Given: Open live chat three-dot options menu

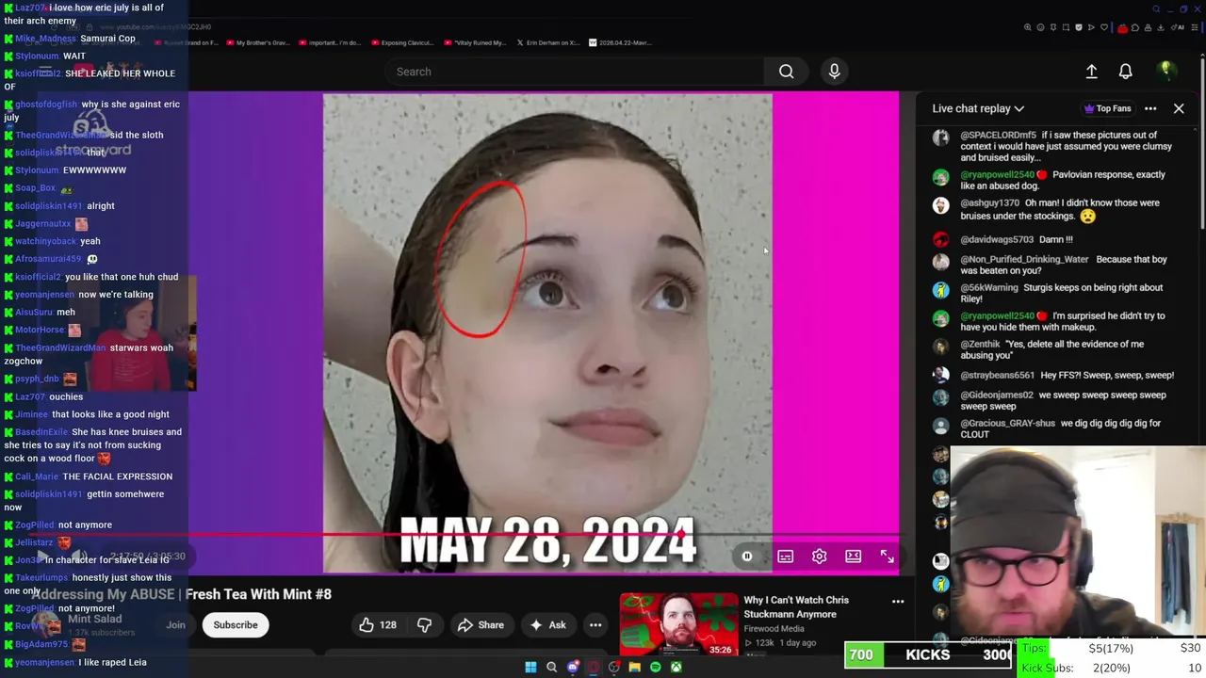Looking at the screenshot, I should (1150, 108).
